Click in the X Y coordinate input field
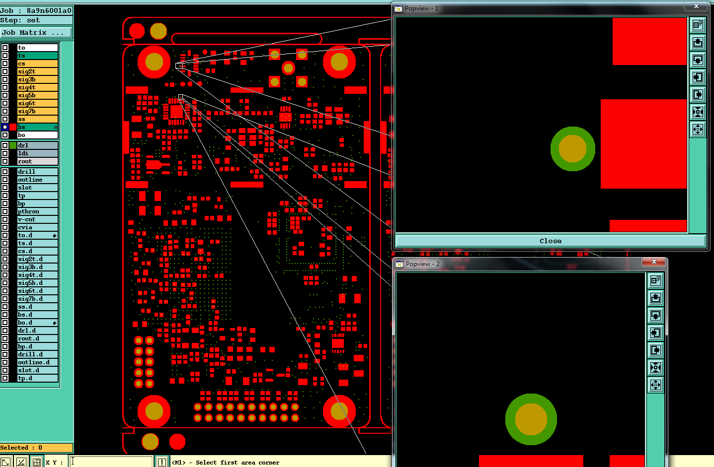 point(110,462)
